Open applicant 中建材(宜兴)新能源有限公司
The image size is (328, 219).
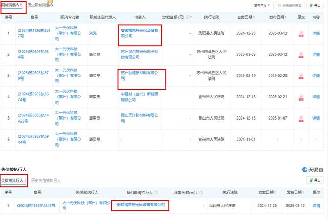(139, 97)
